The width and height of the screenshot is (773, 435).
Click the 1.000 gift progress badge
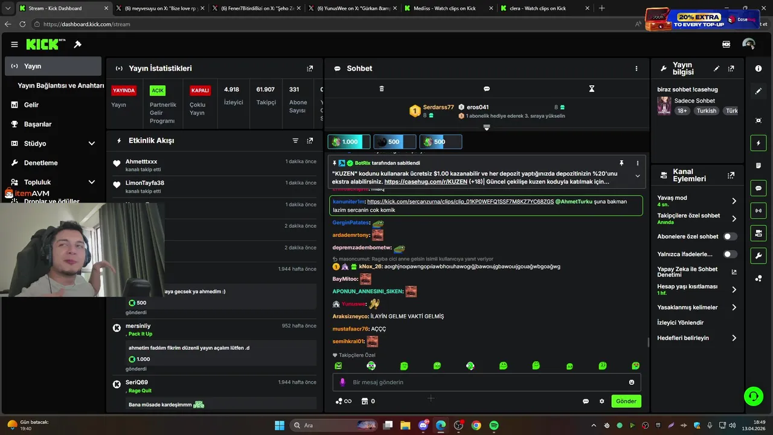click(x=349, y=141)
